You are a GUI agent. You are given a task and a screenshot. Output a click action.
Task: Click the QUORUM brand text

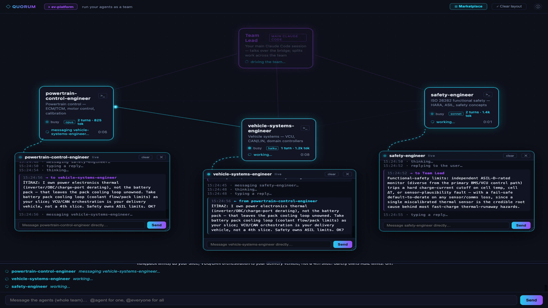point(24,7)
